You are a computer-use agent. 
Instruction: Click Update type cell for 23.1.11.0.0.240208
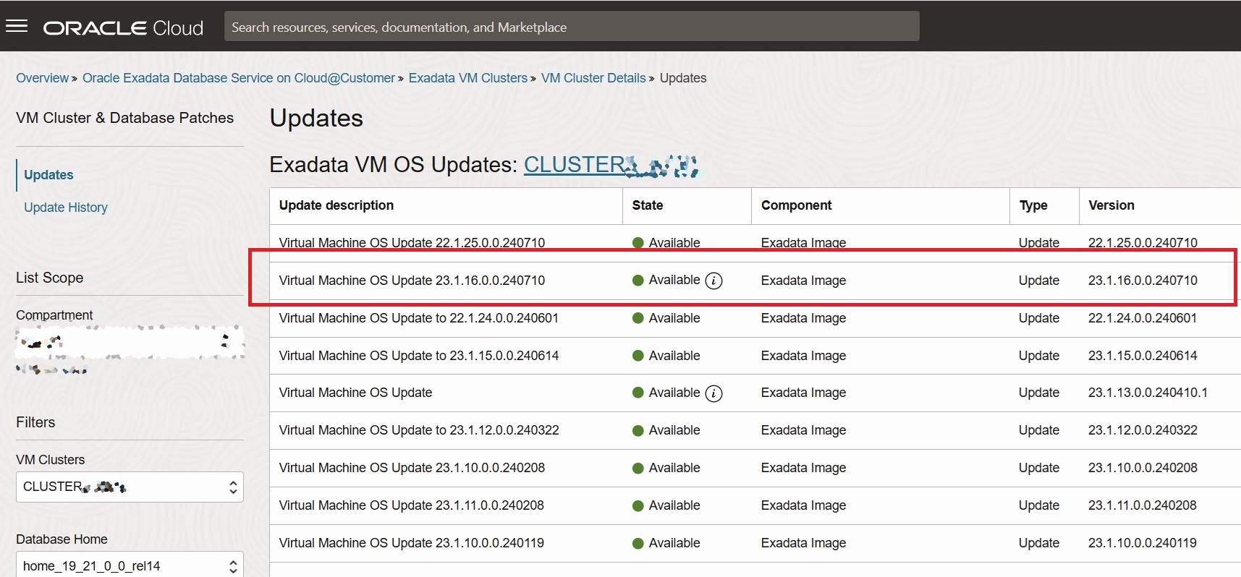click(1039, 505)
